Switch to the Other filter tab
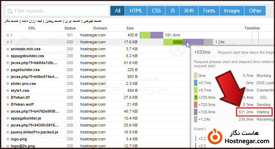The height and width of the screenshot is (149, 275). (x=255, y=11)
